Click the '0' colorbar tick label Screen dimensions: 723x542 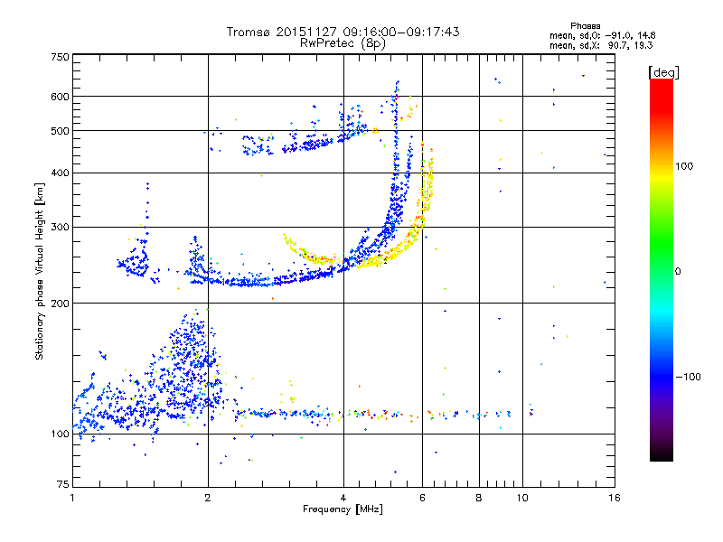[678, 272]
